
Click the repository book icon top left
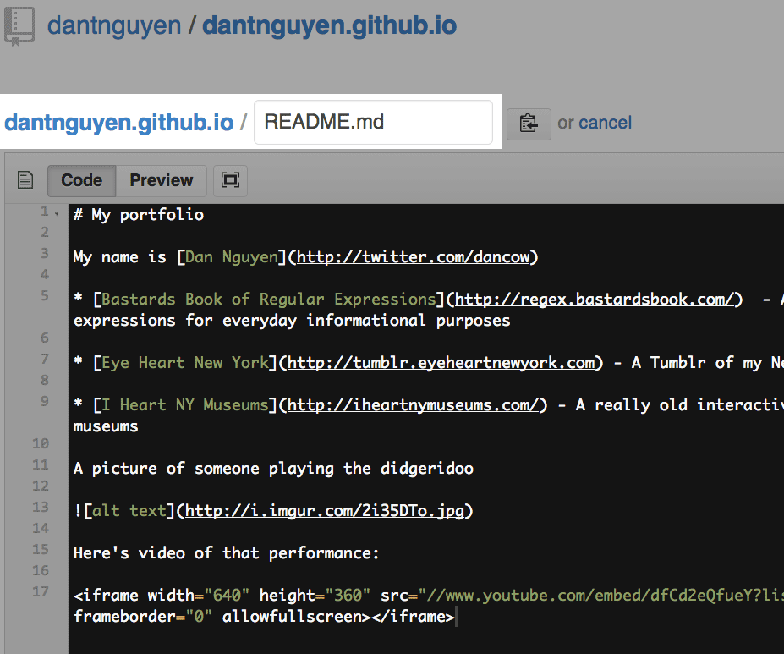19,25
